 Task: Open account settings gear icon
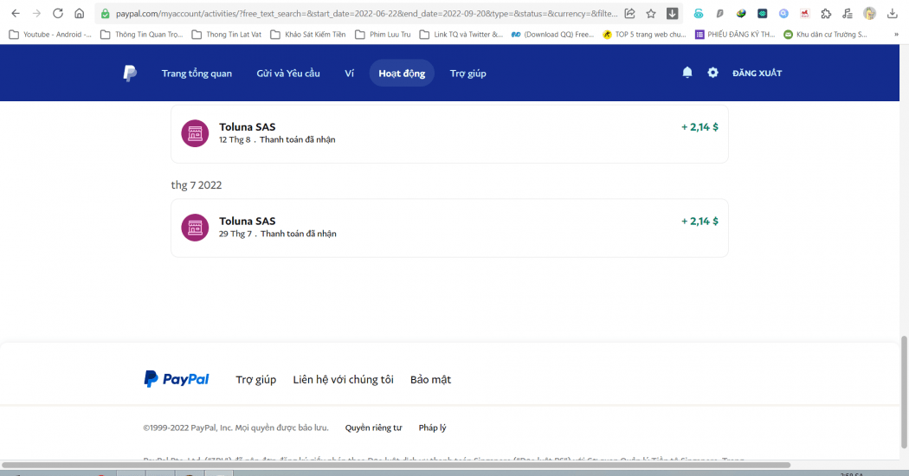coord(712,73)
